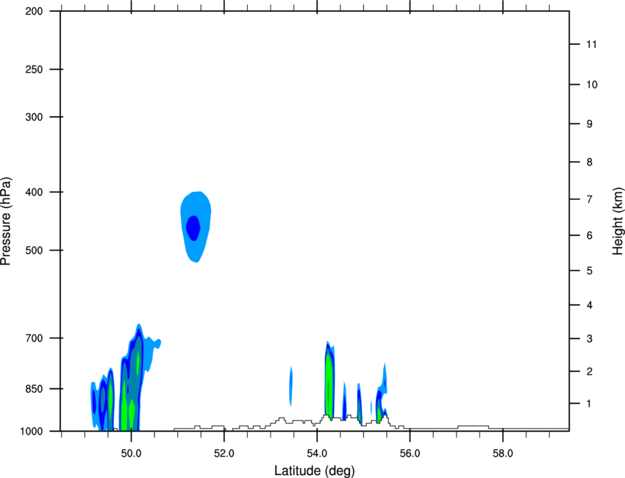
Task: Select the 300 pressure tick label
Action: click(34, 117)
